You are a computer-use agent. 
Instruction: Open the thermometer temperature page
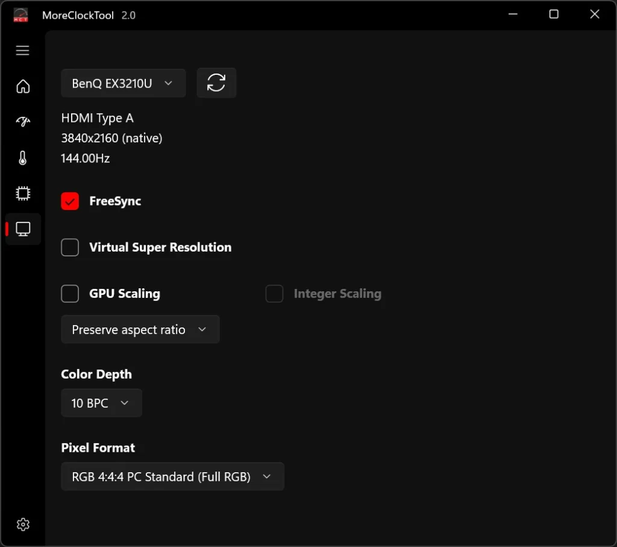click(x=23, y=158)
